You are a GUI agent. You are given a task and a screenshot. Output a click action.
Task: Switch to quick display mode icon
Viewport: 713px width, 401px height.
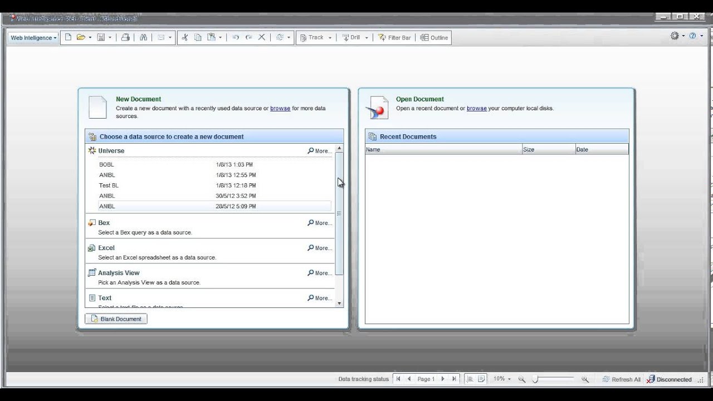[470, 379]
